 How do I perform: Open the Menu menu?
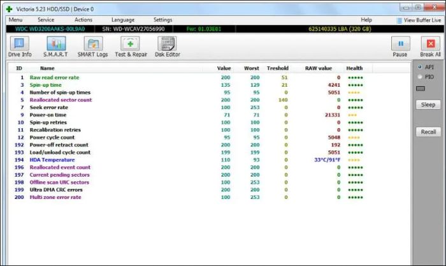click(15, 20)
